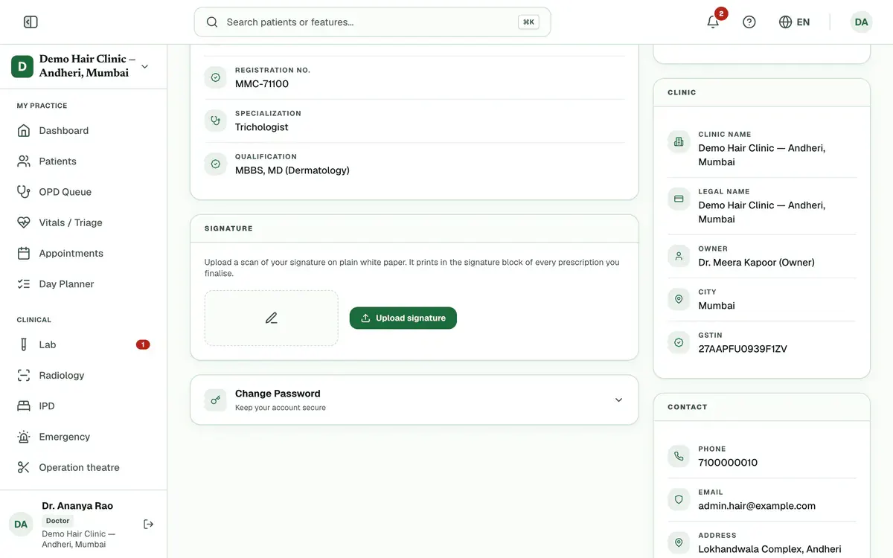Click the Change Password heading
893x558 pixels.
pyautogui.click(x=278, y=394)
